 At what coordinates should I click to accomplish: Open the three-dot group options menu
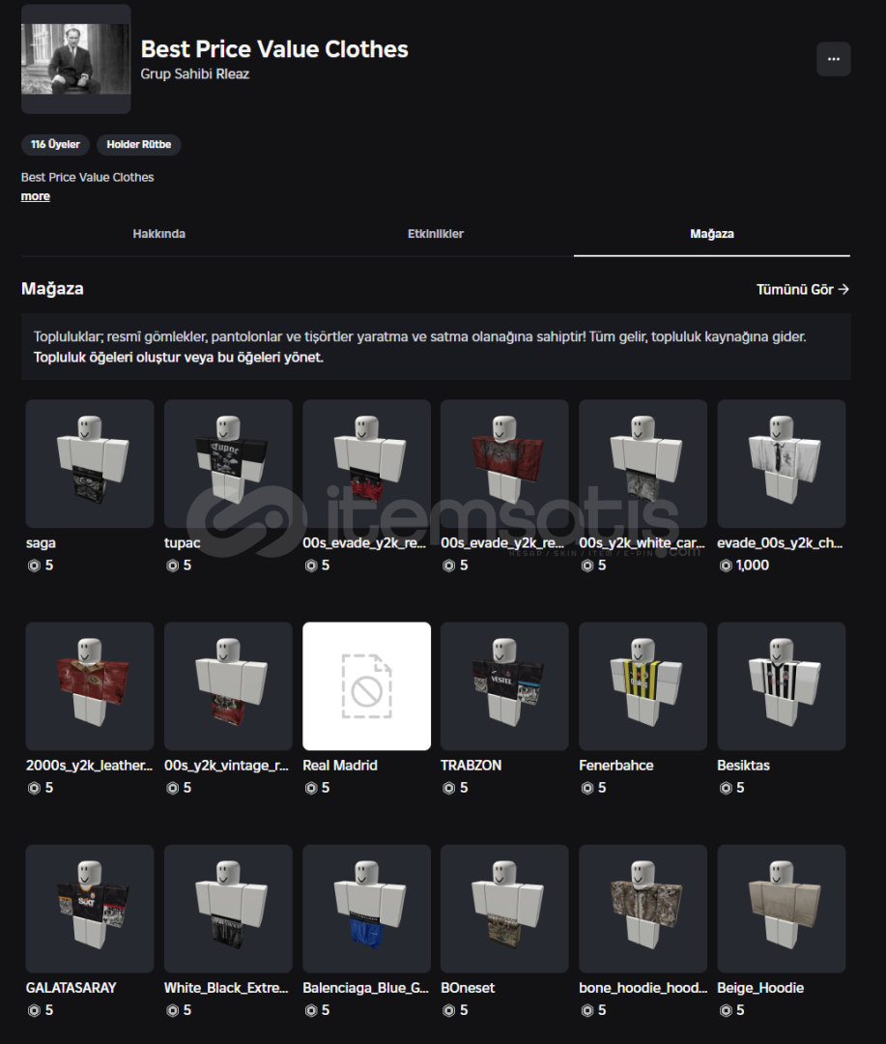click(x=834, y=59)
